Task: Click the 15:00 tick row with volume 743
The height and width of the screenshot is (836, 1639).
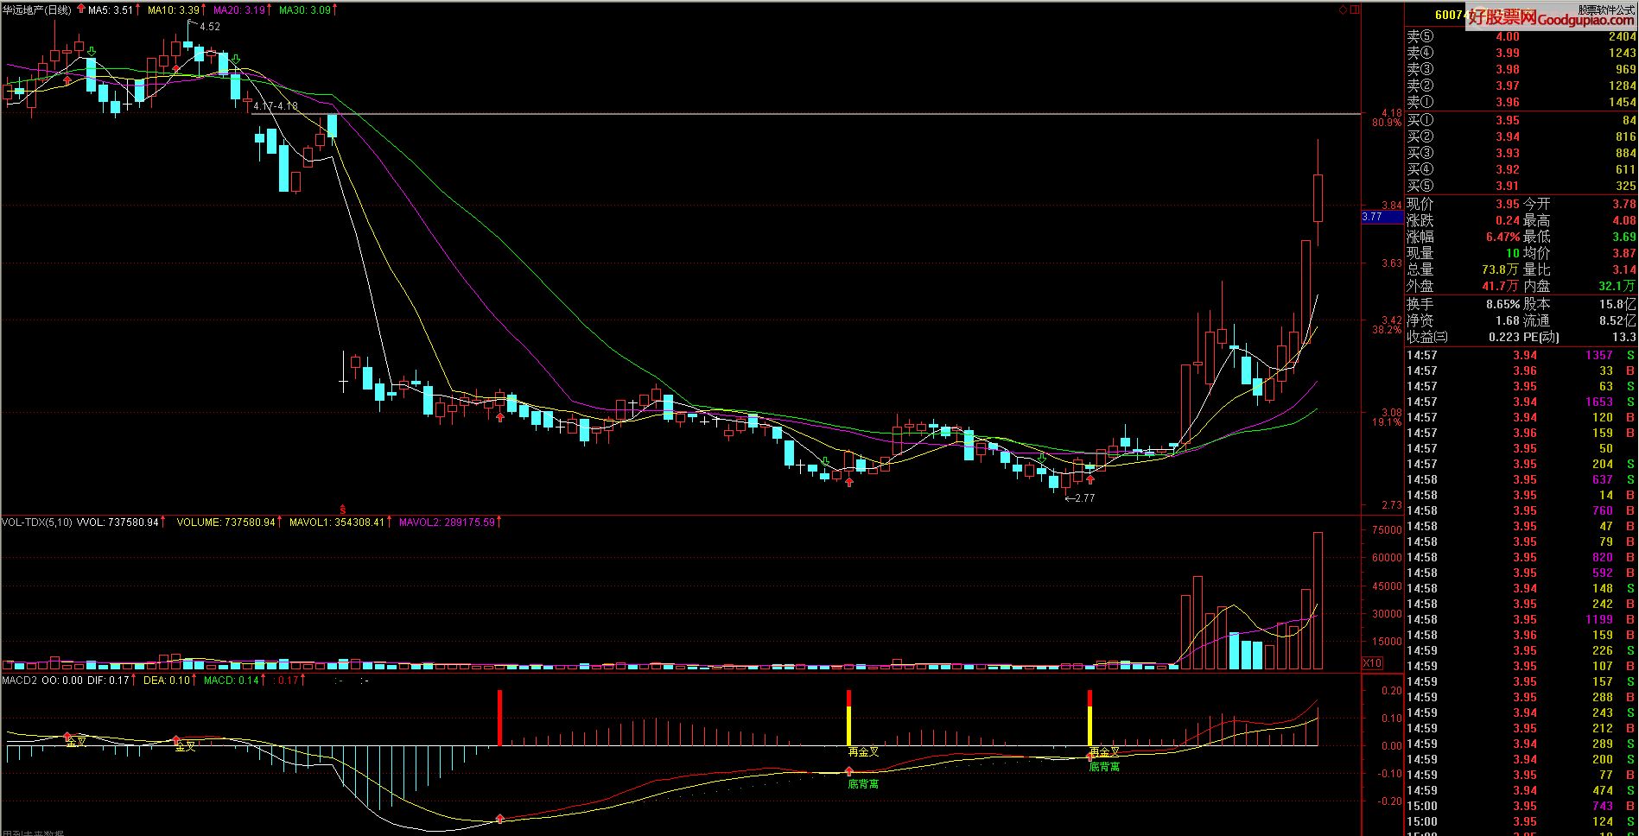Action: click(1521, 806)
